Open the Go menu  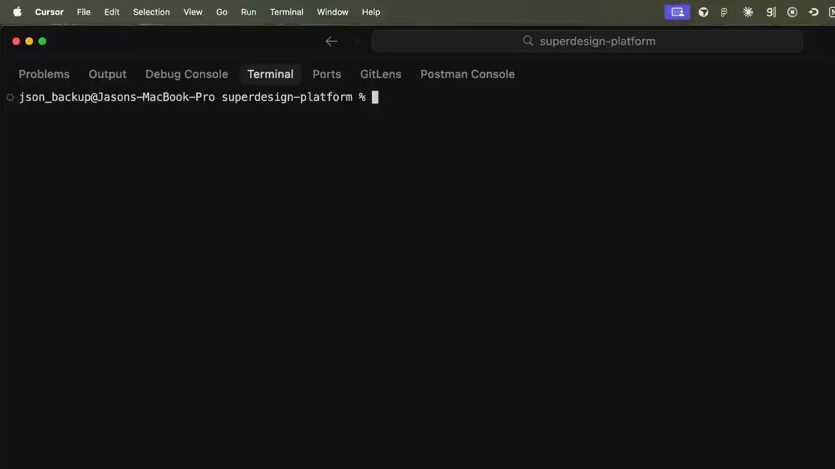[222, 12]
